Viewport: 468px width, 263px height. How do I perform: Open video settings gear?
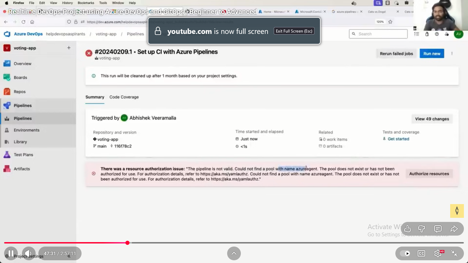click(438, 253)
